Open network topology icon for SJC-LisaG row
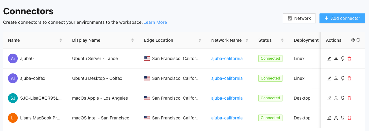The width and height of the screenshot is (369, 131). pos(336,98)
